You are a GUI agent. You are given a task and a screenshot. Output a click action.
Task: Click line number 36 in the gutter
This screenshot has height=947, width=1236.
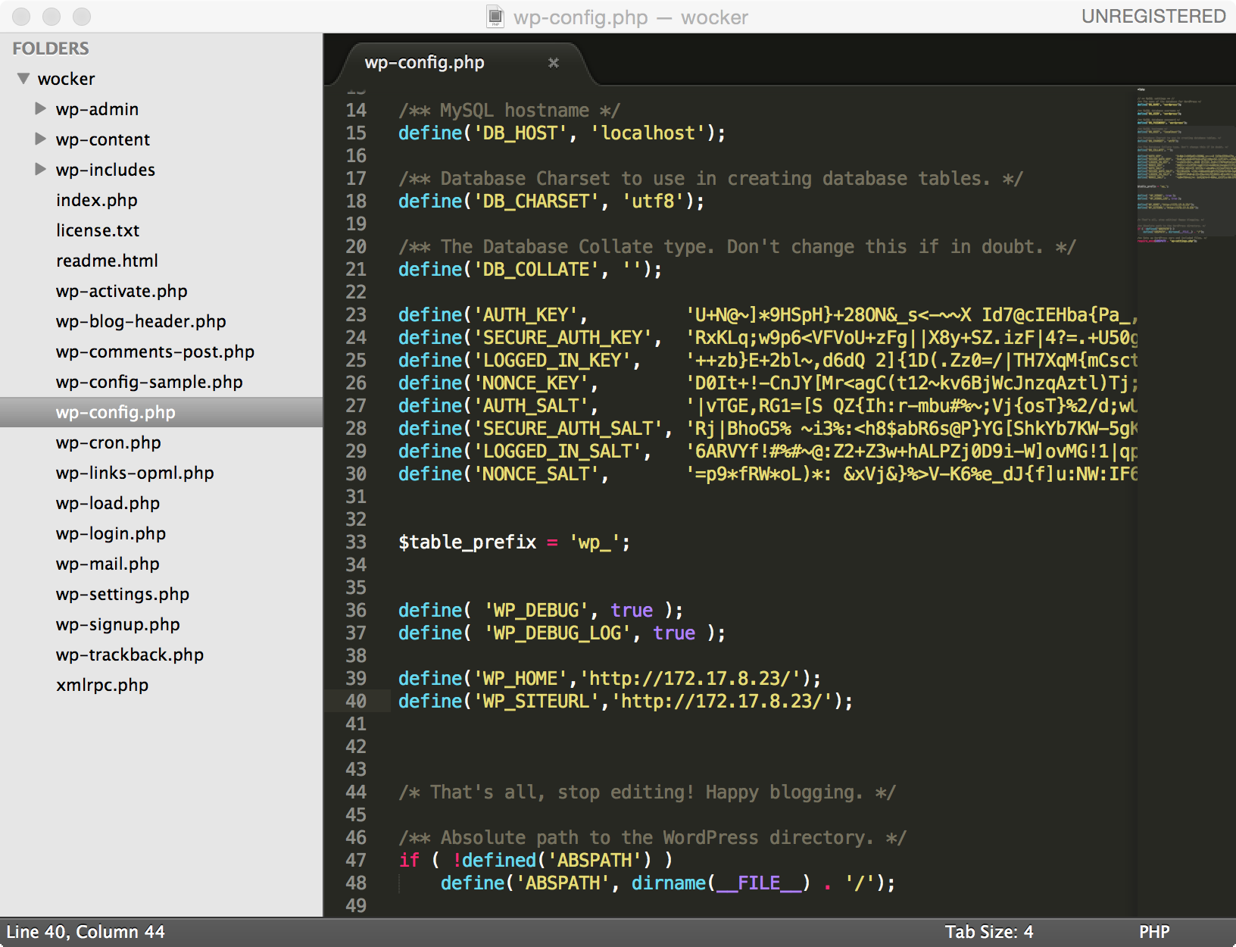pyautogui.click(x=356, y=611)
